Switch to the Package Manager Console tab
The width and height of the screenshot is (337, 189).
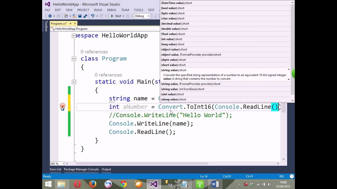tap(81, 169)
